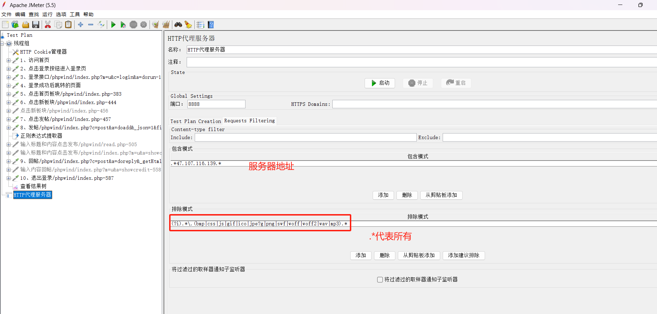
Task: Click 添加 under 包含模式
Action: point(383,195)
